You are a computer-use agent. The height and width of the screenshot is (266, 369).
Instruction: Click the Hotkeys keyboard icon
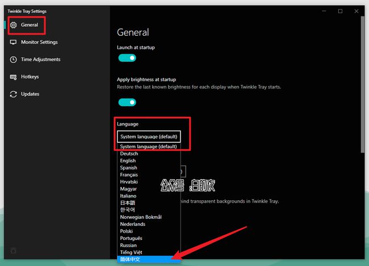click(14, 77)
